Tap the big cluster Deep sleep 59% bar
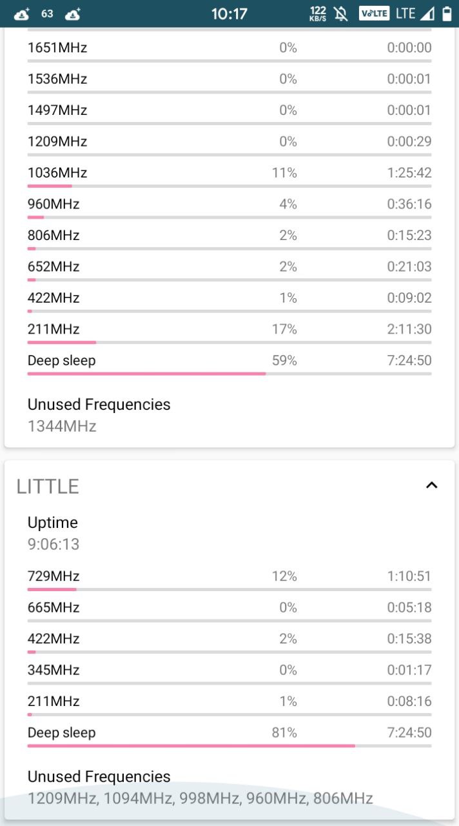 click(x=229, y=373)
